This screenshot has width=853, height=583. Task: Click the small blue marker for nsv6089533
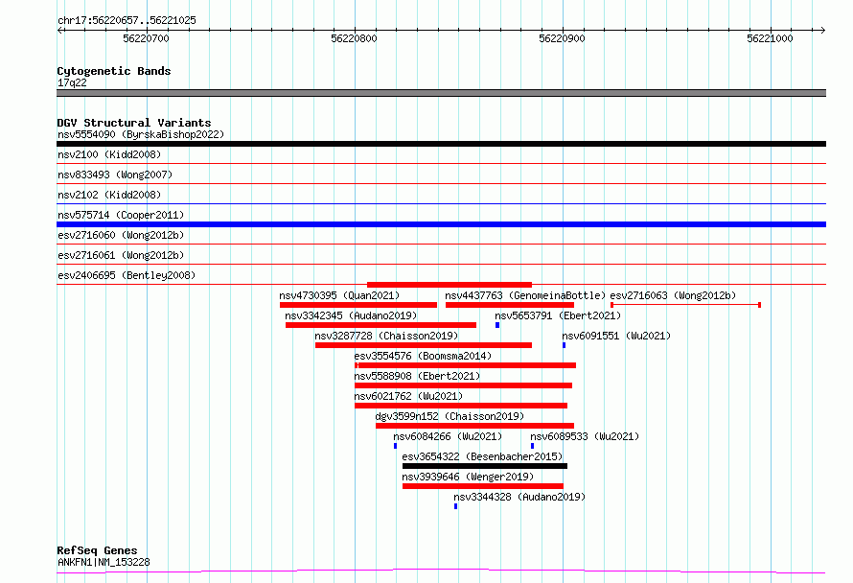pyautogui.click(x=533, y=446)
